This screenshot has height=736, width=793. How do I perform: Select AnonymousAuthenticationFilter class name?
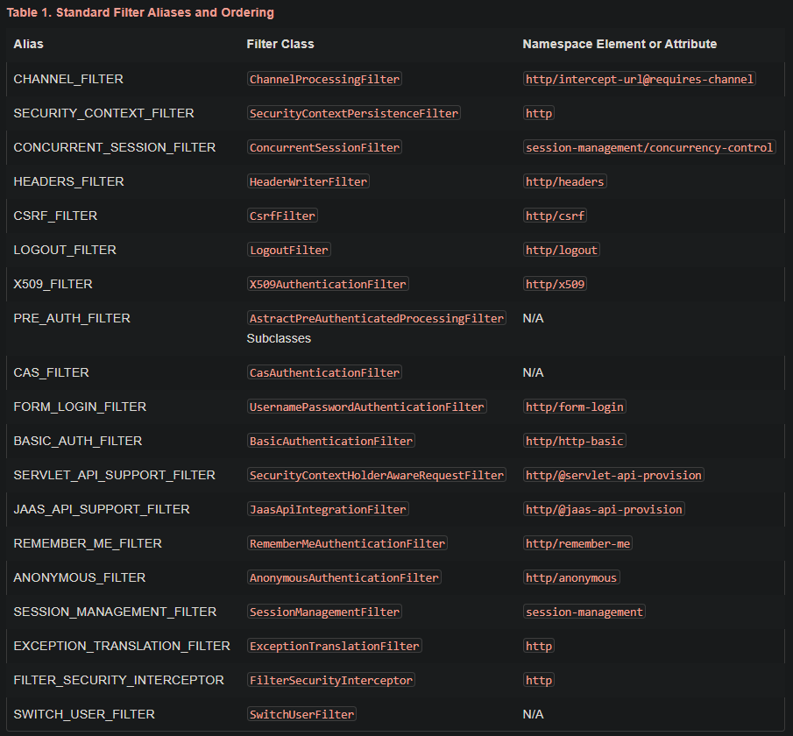(343, 577)
